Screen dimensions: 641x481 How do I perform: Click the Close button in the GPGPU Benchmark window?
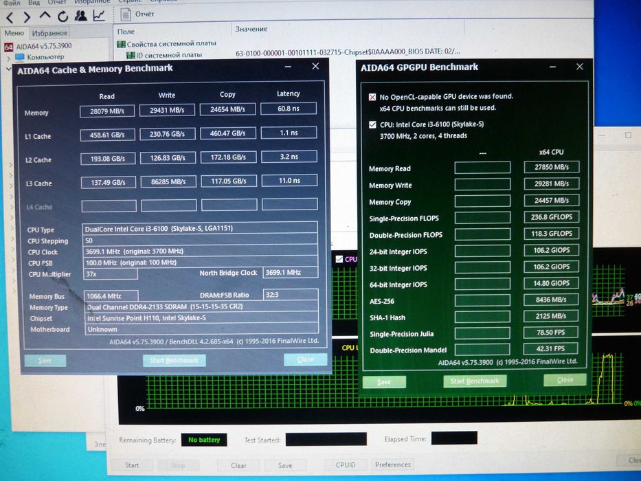tap(565, 379)
